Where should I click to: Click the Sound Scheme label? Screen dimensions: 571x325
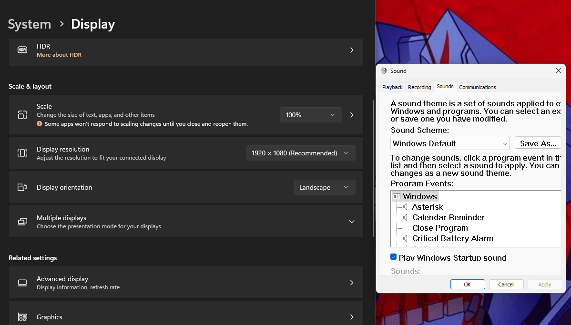[419, 130]
